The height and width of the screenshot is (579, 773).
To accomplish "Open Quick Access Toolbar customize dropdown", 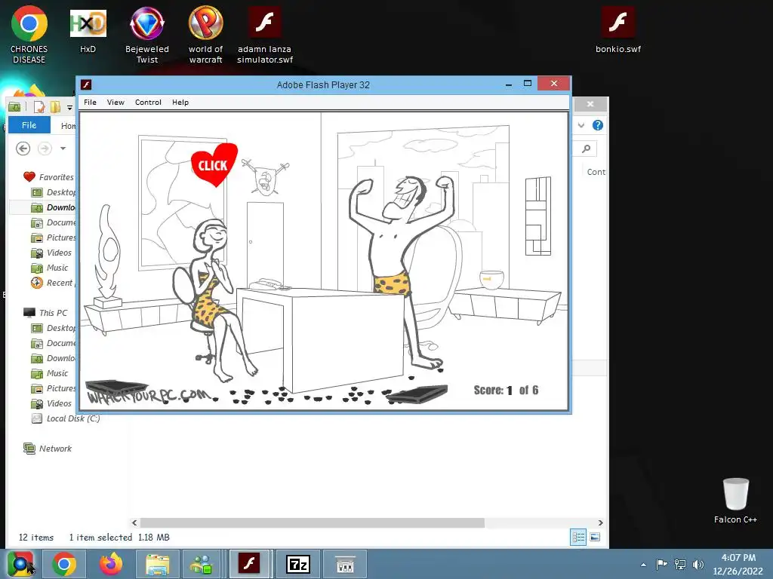I will (x=70, y=107).
